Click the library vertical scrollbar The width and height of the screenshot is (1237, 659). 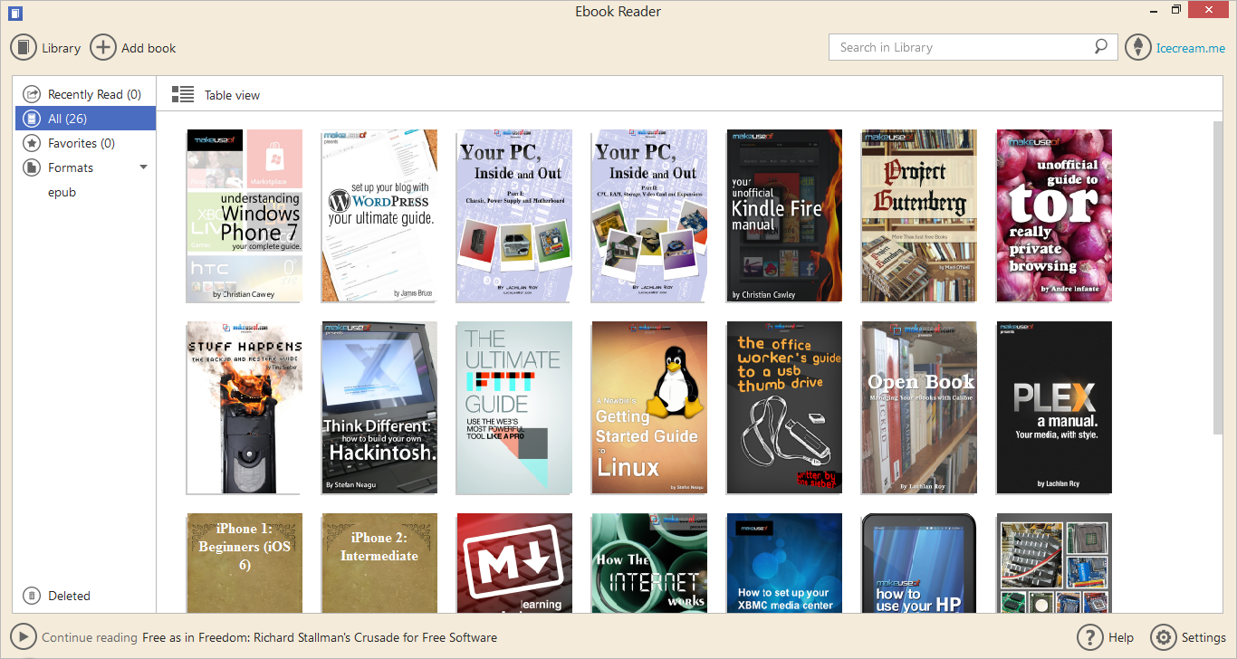point(1218,277)
